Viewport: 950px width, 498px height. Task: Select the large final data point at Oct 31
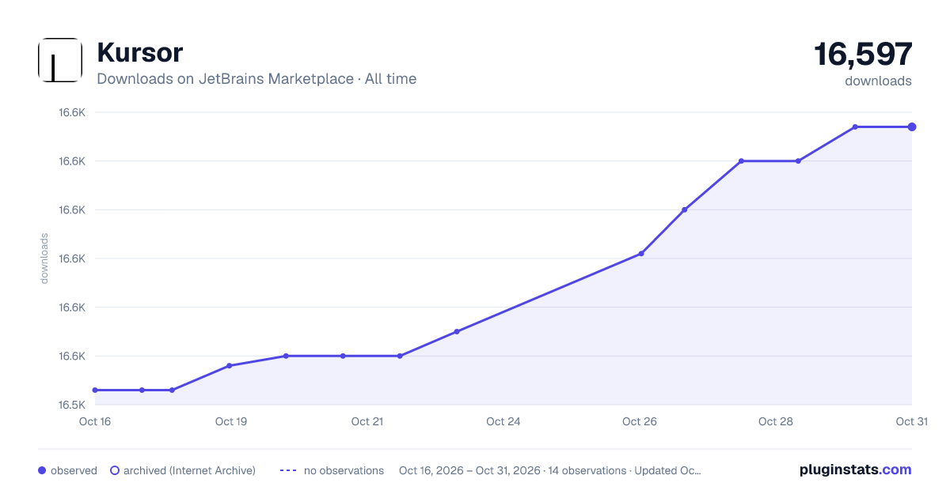(912, 126)
